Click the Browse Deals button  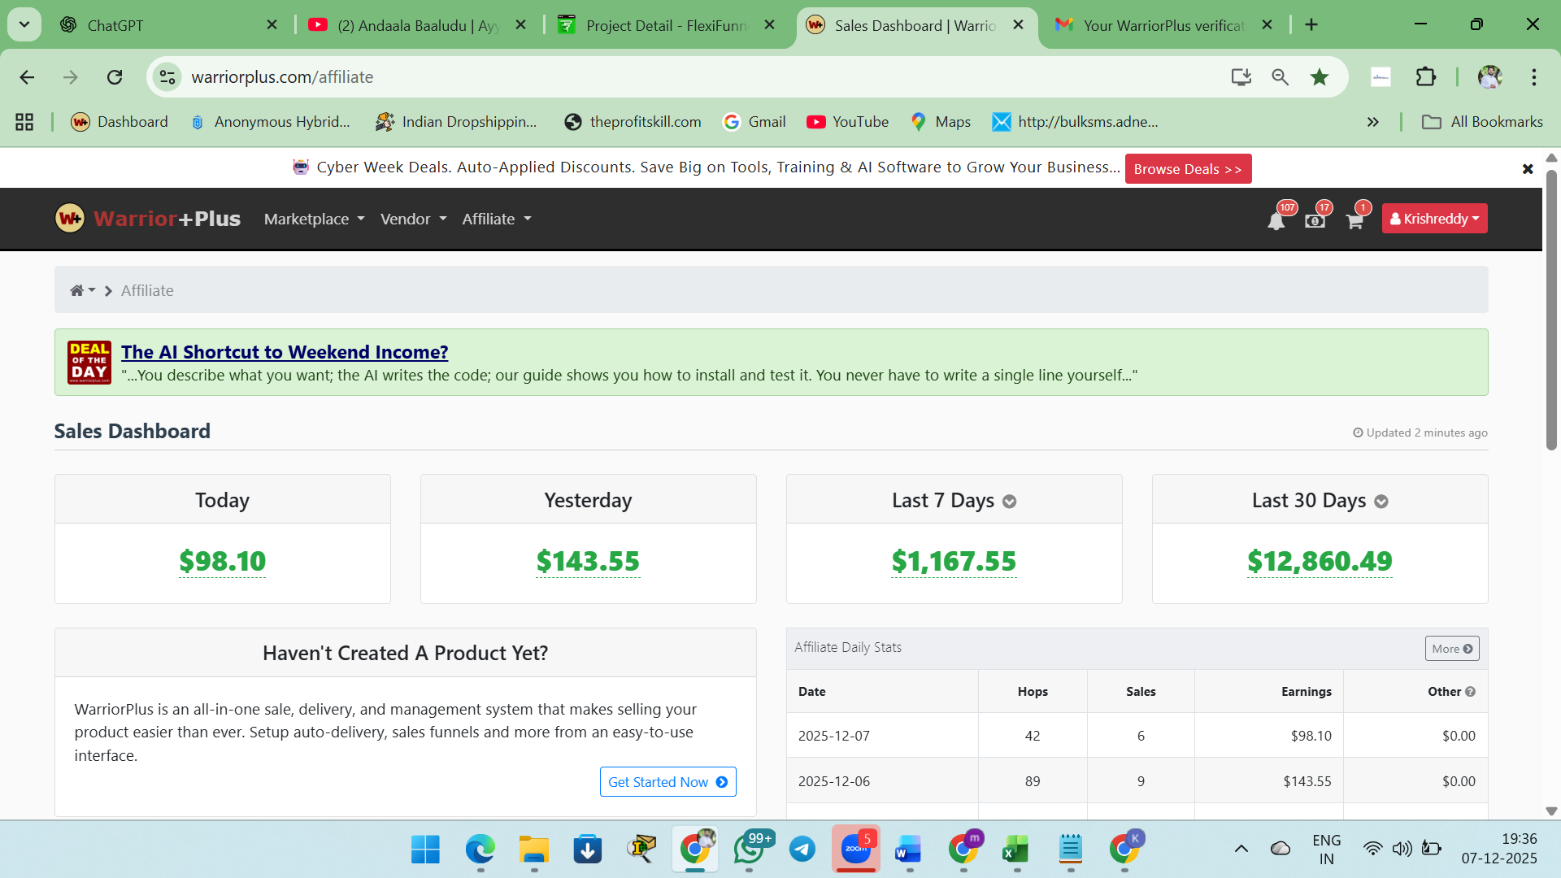tap(1187, 169)
